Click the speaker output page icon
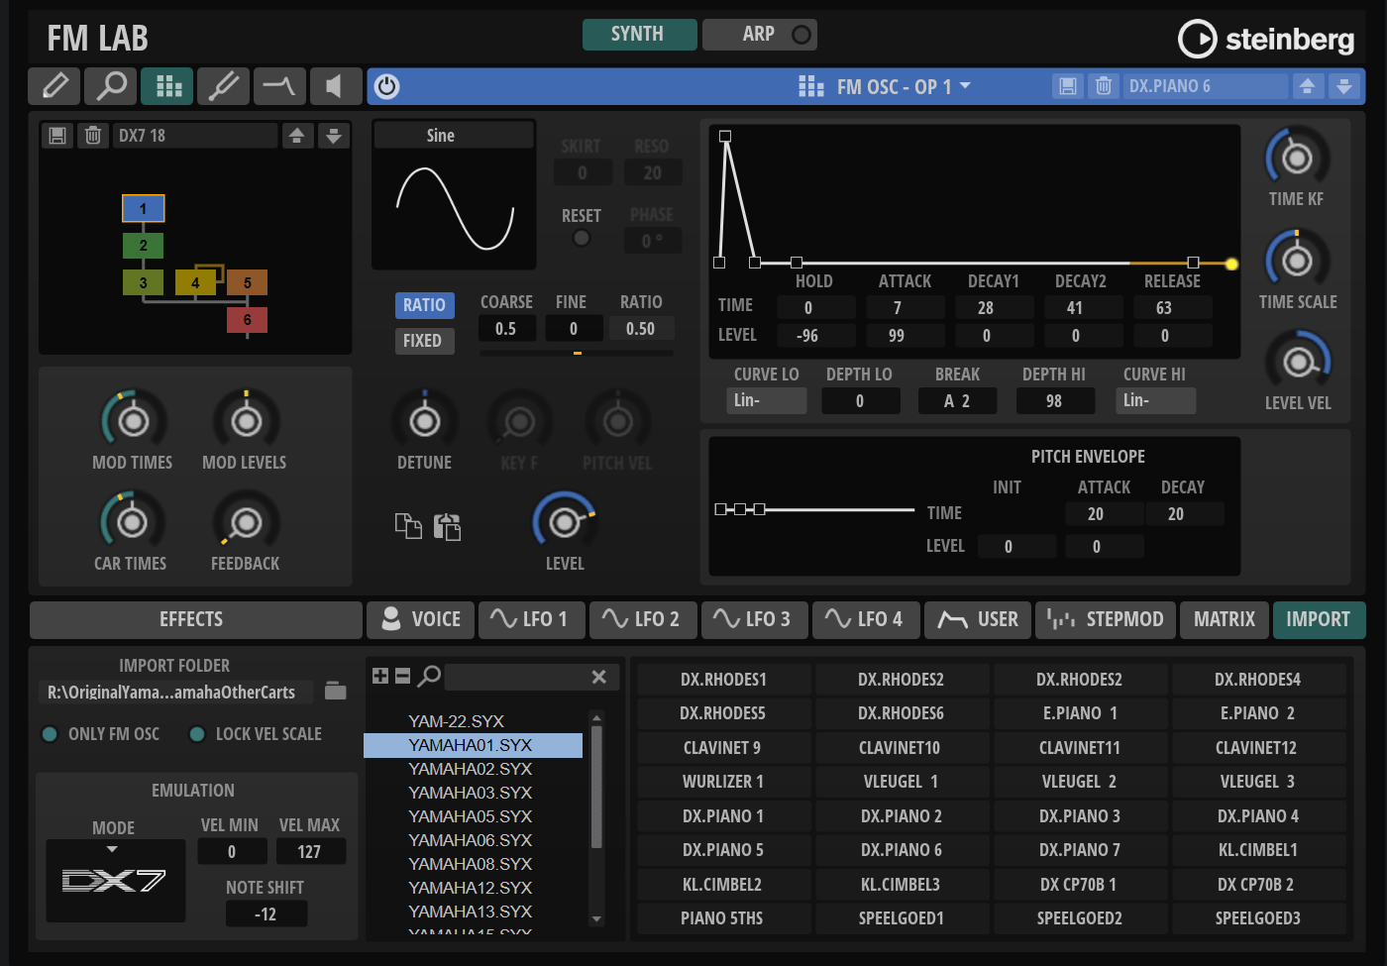1387x966 pixels. pyautogui.click(x=335, y=86)
